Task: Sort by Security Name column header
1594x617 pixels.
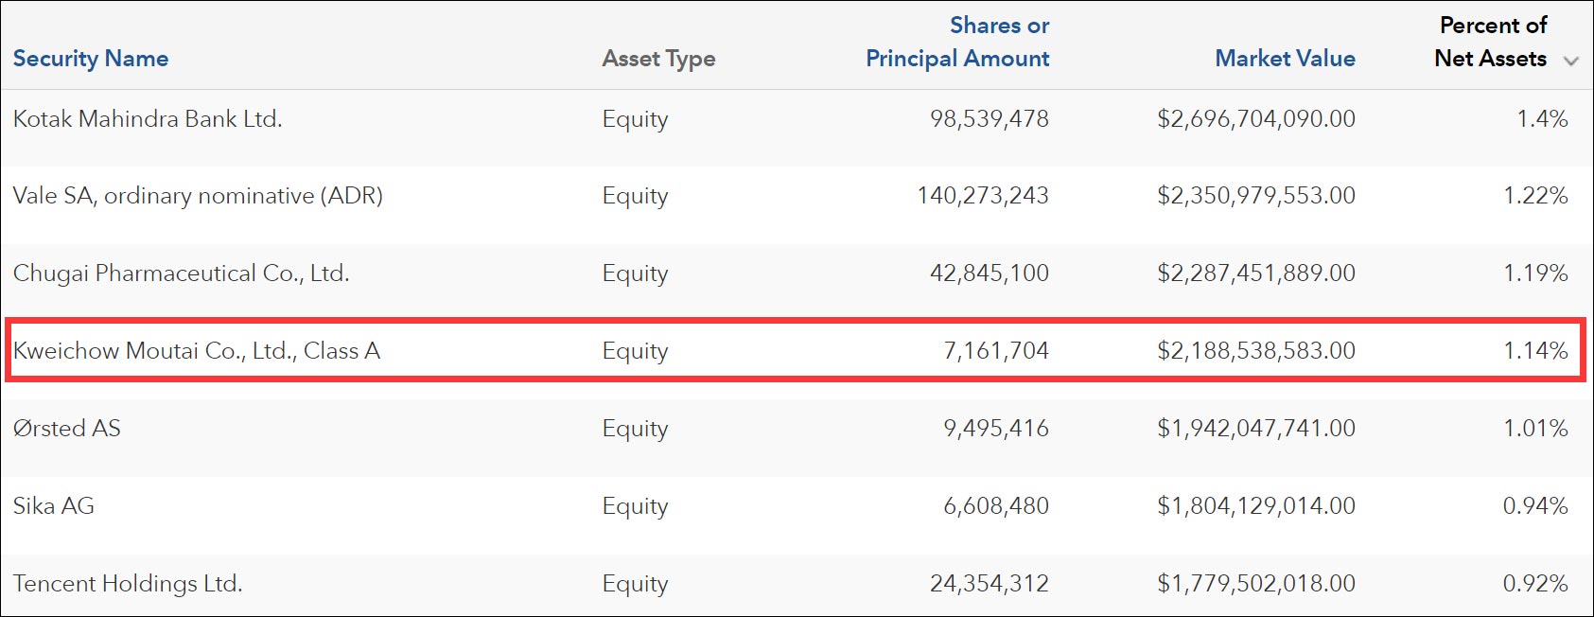Action: coord(91,59)
